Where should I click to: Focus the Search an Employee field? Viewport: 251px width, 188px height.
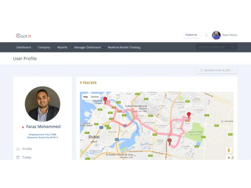click(217, 47)
